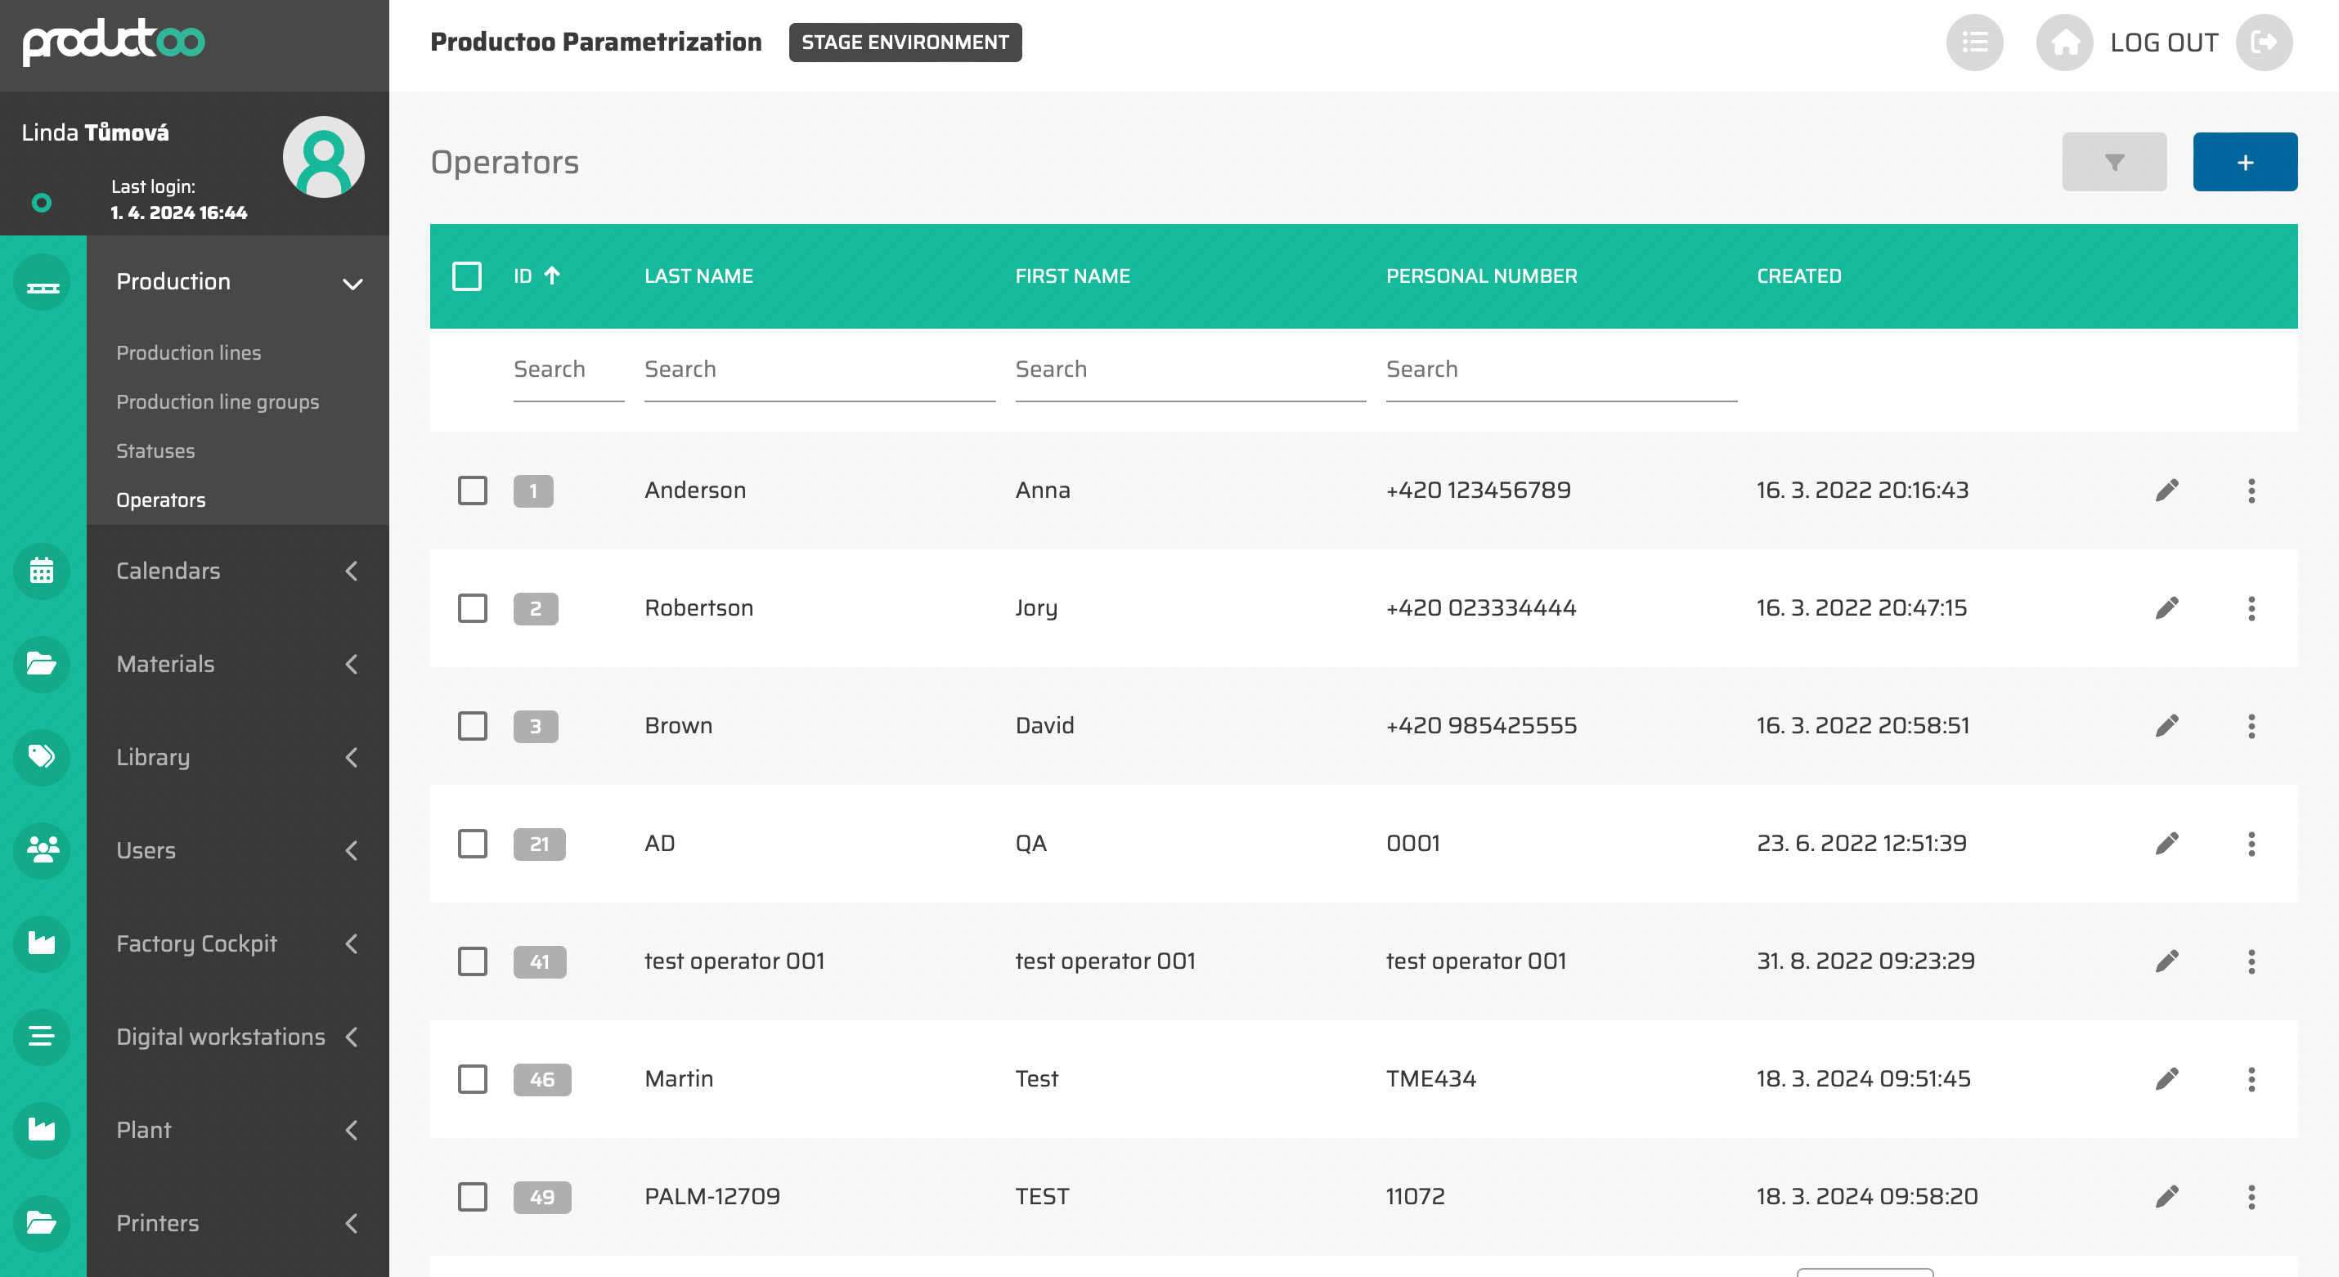Edit the Martin operator with pencil icon
The height and width of the screenshot is (1277, 2339).
coord(2166,1079)
